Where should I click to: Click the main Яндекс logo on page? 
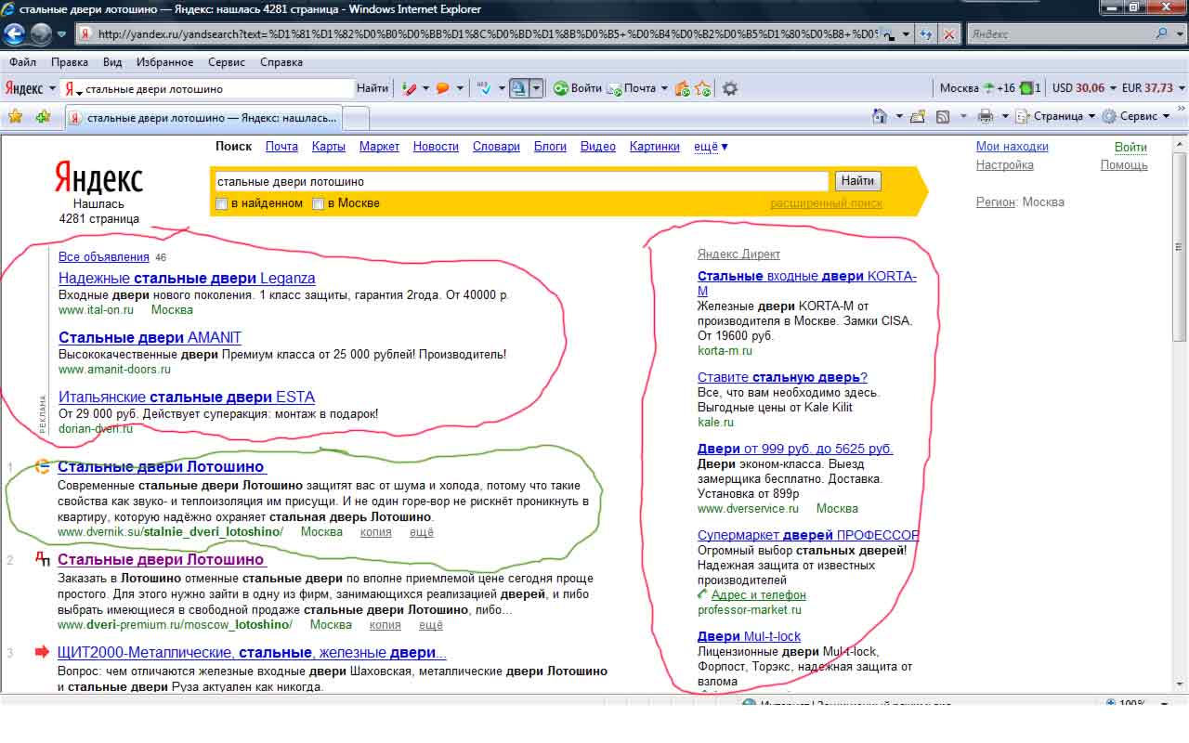click(98, 177)
